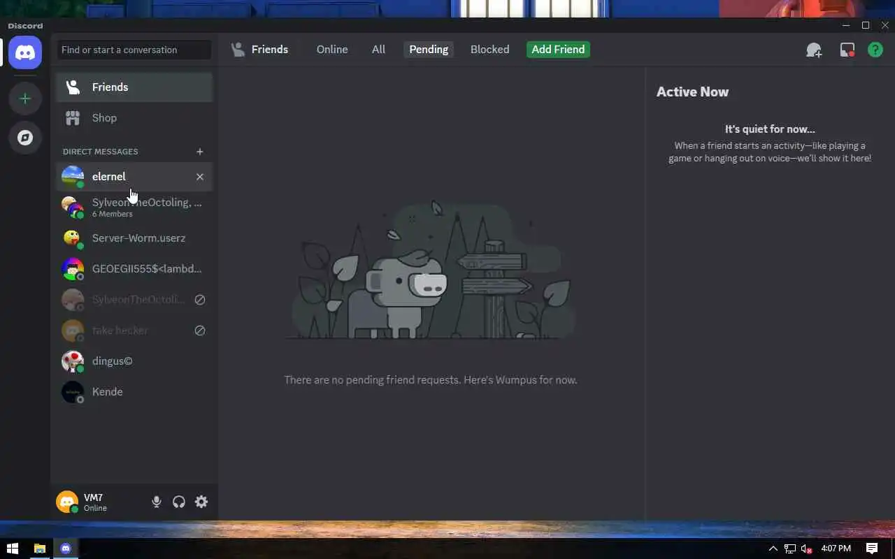Open fake hecker conversation
Viewport: 895px width, 559px height.
[x=134, y=330]
